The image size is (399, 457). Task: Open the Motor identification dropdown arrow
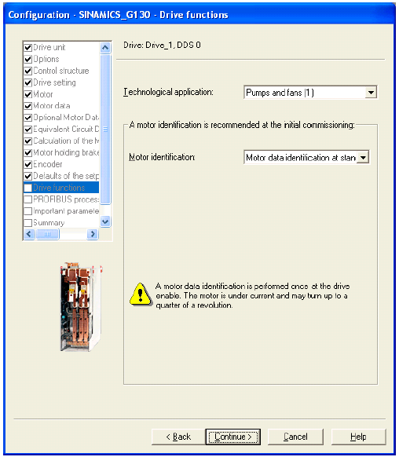point(363,158)
